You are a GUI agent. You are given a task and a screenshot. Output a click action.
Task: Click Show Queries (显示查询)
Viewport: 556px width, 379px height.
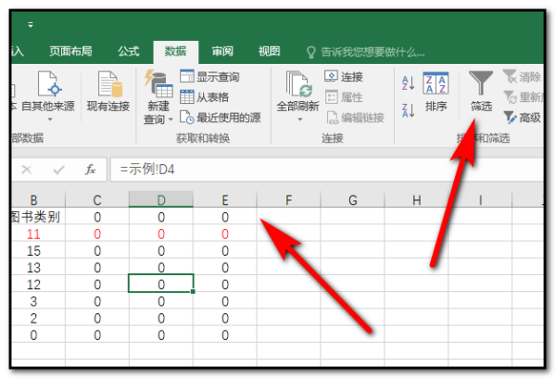tap(209, 76)
